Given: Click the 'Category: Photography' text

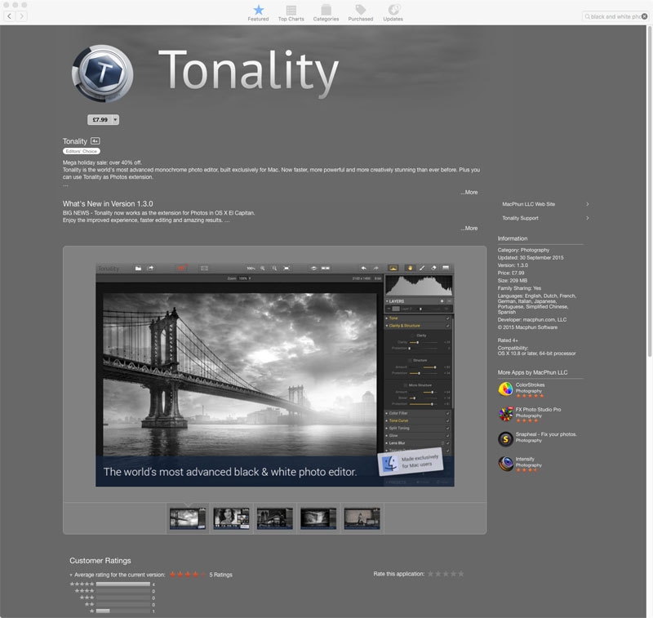Looking at the screenshot, I should 523,250.
